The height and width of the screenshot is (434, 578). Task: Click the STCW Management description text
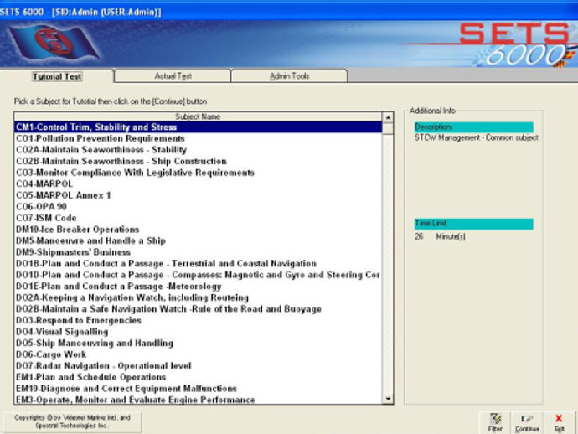(x=477, y=138)
